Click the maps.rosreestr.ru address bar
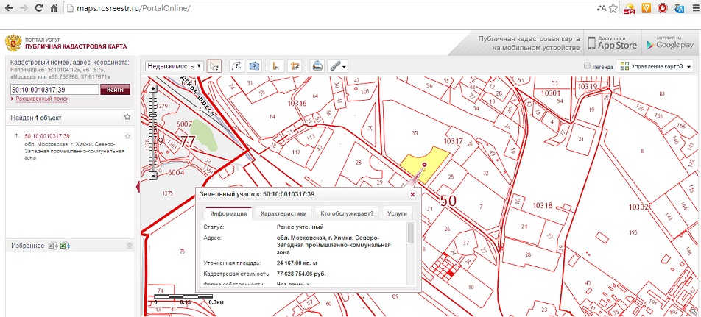The width and height of the screenshot is (701, 317). pos(329,8)
